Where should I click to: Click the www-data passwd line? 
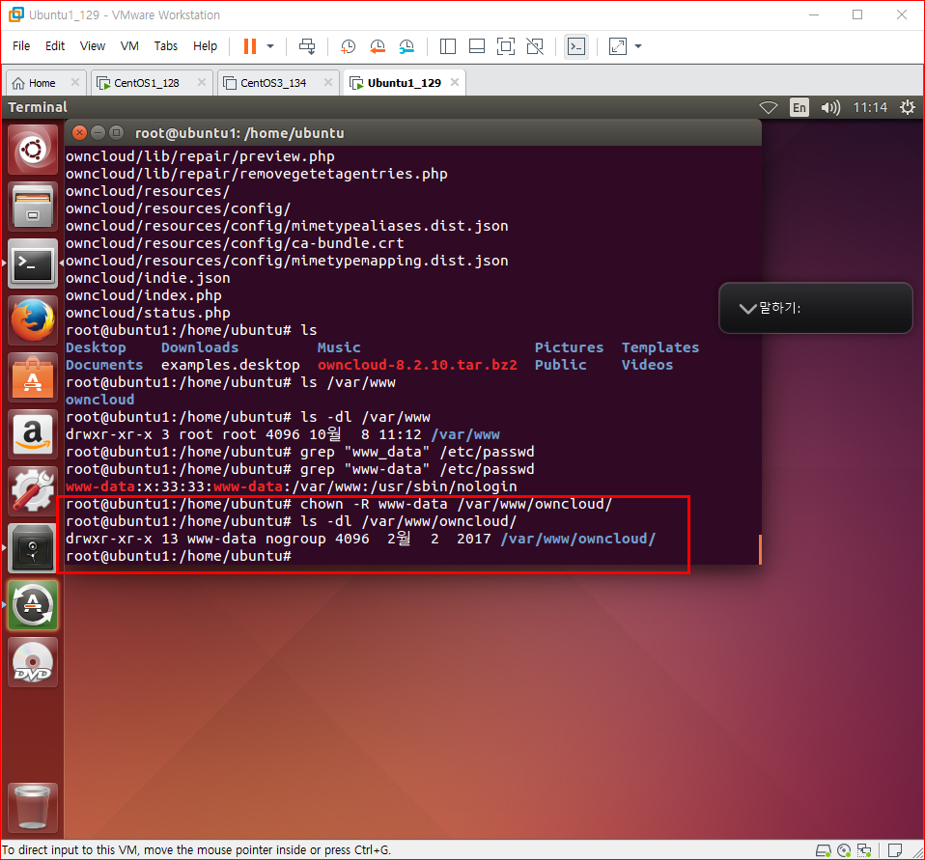(x=292, y=486)
